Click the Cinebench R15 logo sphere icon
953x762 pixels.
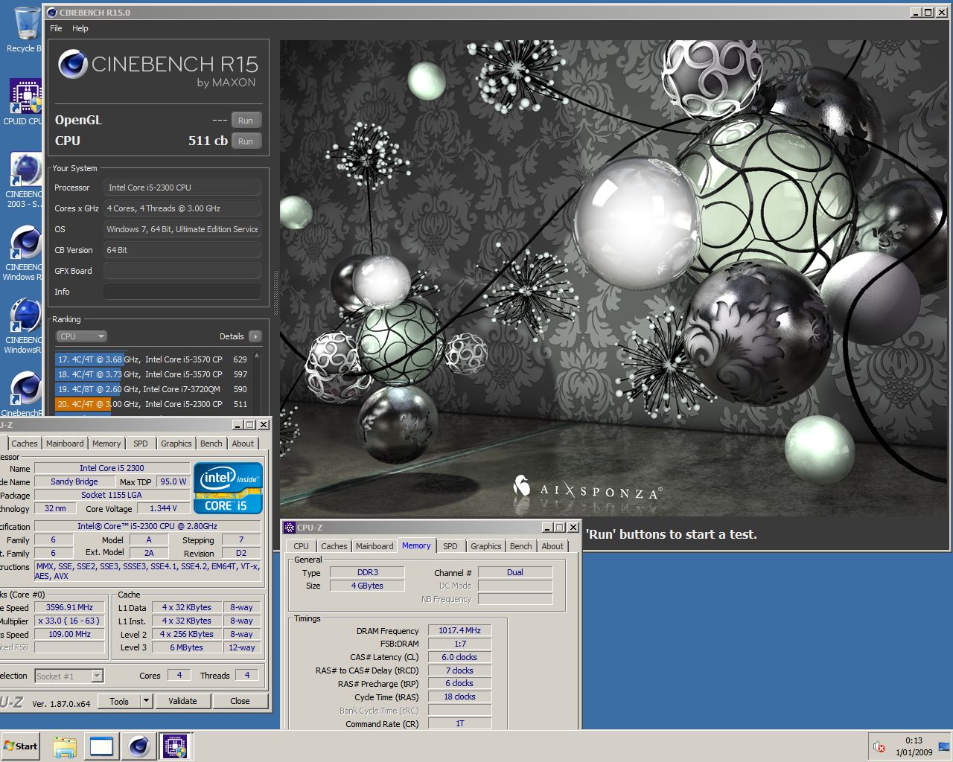pyautogui.click(x=73, y=65)
